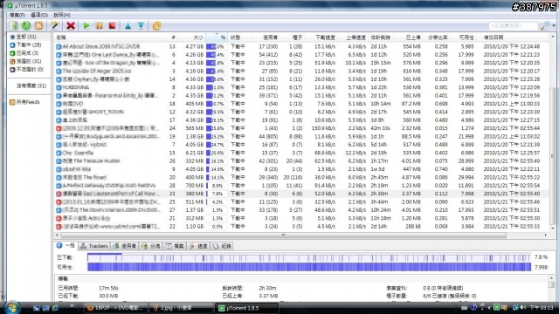The image size is (559, 314).
Task: Select the One Last Dance torrent row
Action: (300, 55)
